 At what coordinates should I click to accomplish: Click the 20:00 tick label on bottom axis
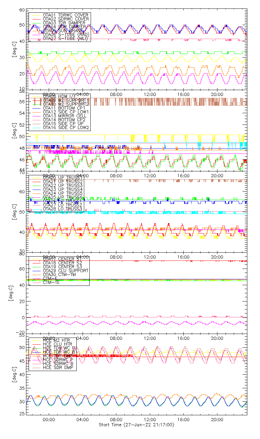click(x=217, y=420)
